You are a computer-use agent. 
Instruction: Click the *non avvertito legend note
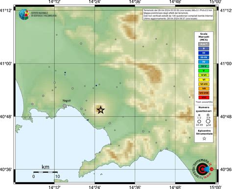coord(204,102)
